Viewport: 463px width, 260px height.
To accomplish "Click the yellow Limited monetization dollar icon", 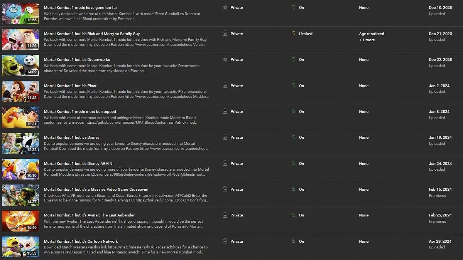I will coord(294,34).
